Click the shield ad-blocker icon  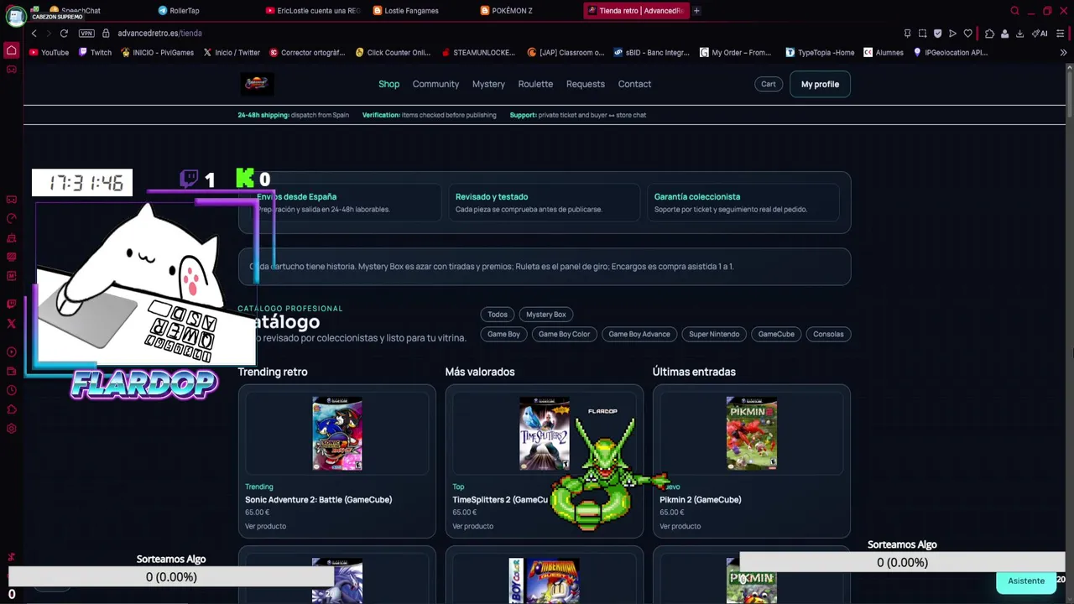coord(937,34)
